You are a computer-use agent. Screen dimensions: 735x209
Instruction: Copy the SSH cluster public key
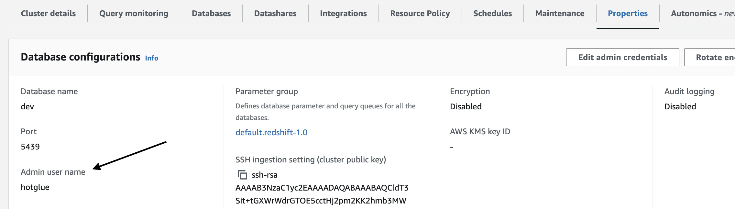pos(242,175)
